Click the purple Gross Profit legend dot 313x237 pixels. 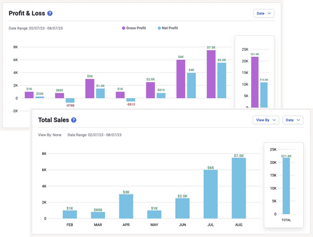[x=123, y=28]
